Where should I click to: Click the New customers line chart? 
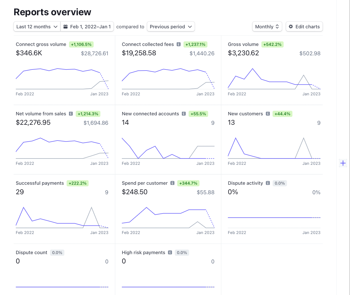[274, 148]
